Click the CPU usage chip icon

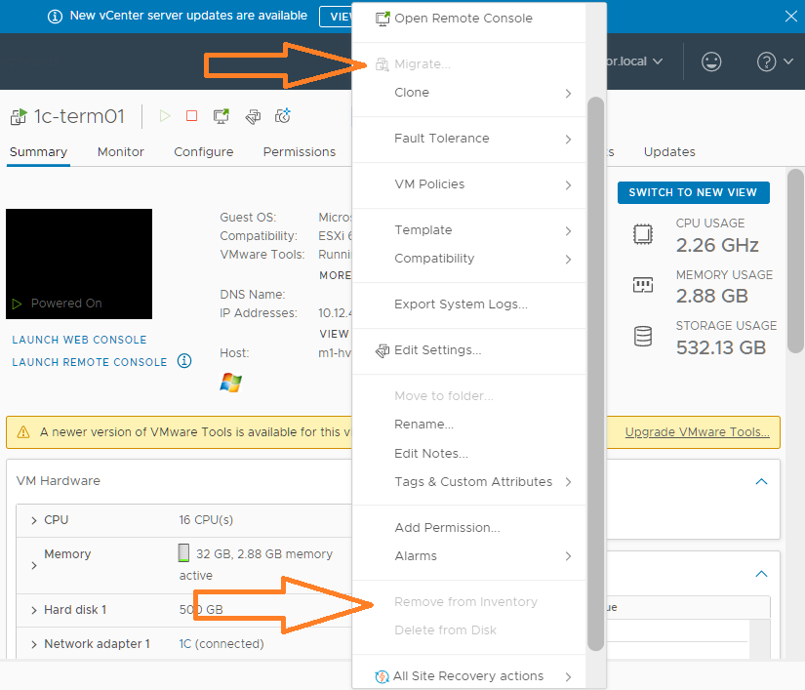[x=643, y=234]
